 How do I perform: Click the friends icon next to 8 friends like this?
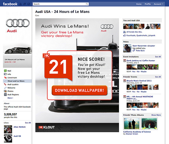(124, 32)
